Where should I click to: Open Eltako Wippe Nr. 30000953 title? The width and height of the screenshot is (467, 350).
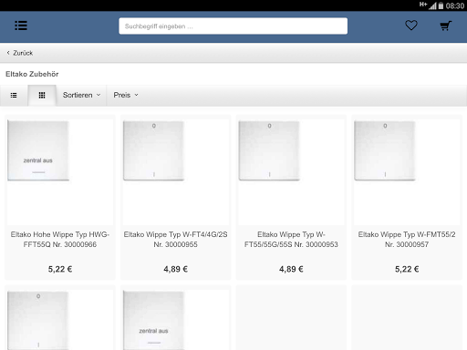tap(291, 240)
